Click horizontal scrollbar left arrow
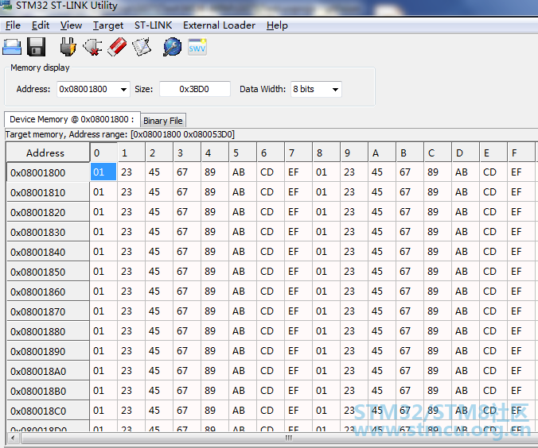Image resolution: width=538 pixels, height=448 pixels. 13,438
